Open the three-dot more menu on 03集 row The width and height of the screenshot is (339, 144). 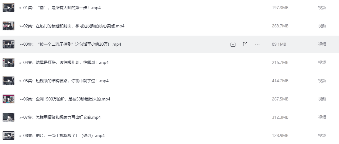click(257, 44)
